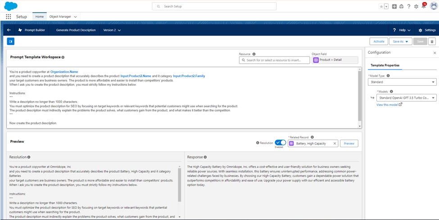Click the Setup app name label
This screenshot has width=439, height=220.
click(x=22, y=17)
